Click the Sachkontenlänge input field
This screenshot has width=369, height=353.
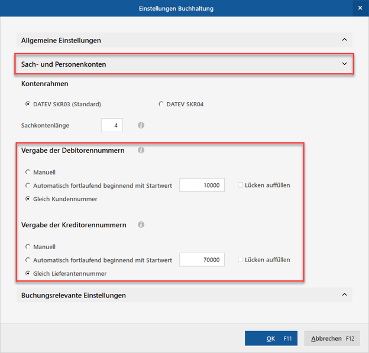point(112,125)
